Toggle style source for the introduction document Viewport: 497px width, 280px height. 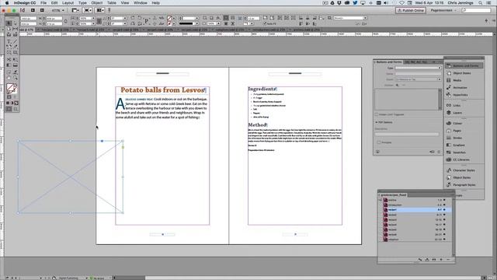381,205
